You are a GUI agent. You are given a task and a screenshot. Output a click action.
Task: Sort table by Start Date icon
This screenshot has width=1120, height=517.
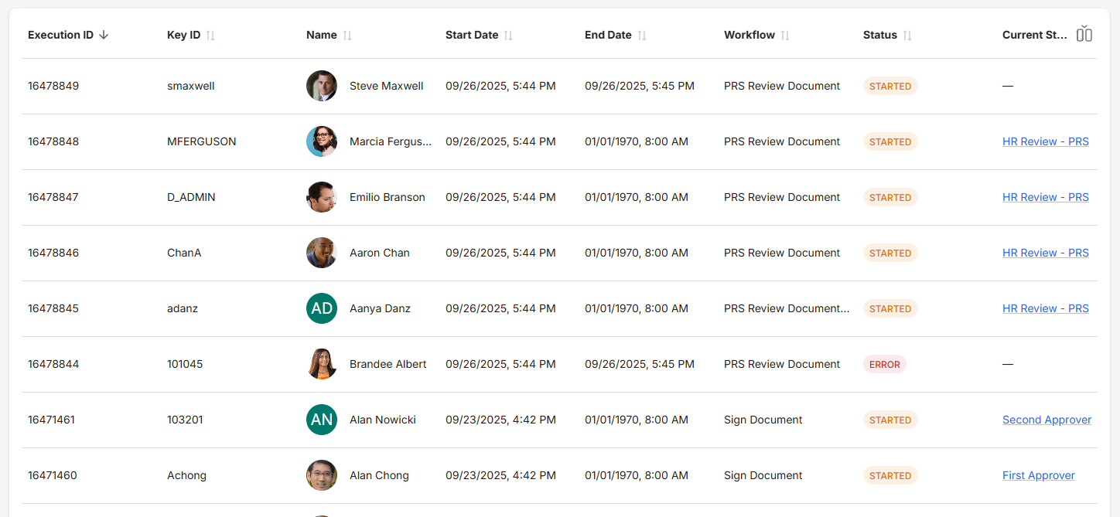508,36
